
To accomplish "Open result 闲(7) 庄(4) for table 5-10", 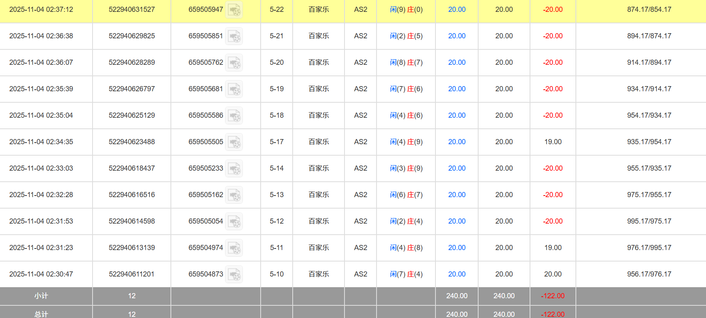I will [x=406, y=274].
